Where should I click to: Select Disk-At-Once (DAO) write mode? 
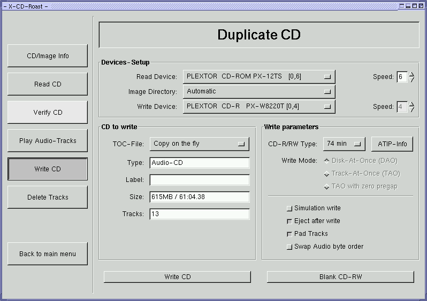pyautogui.click(x=327, y=161)
